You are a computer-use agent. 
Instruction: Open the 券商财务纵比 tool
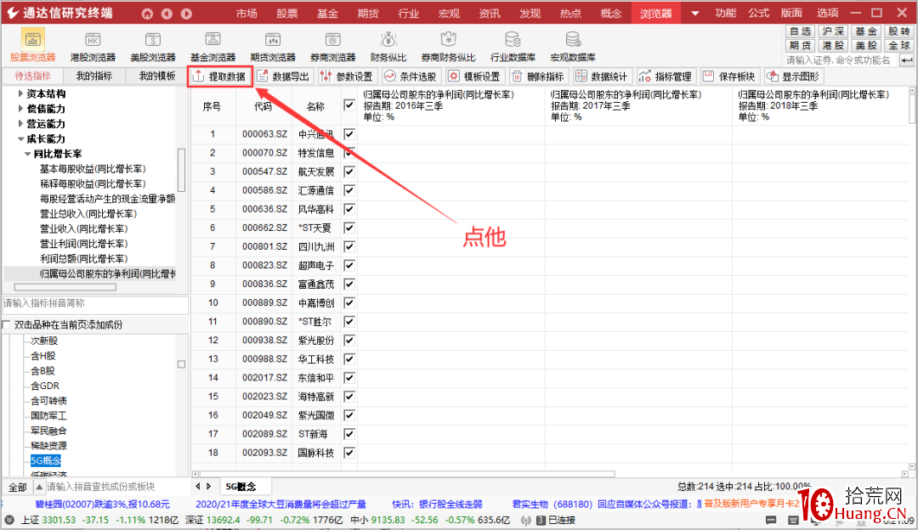[448, 46]
